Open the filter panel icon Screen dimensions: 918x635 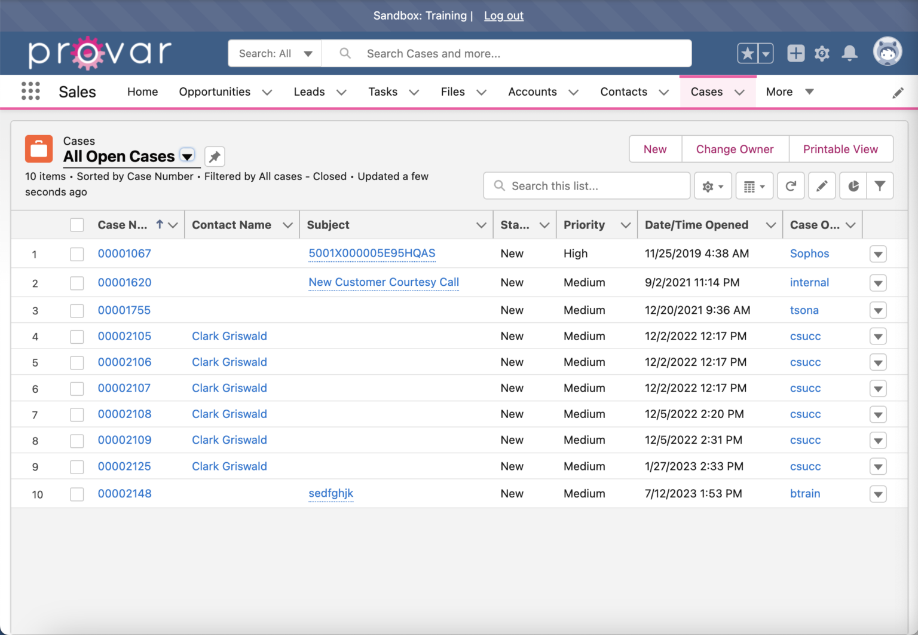(880, 185)
